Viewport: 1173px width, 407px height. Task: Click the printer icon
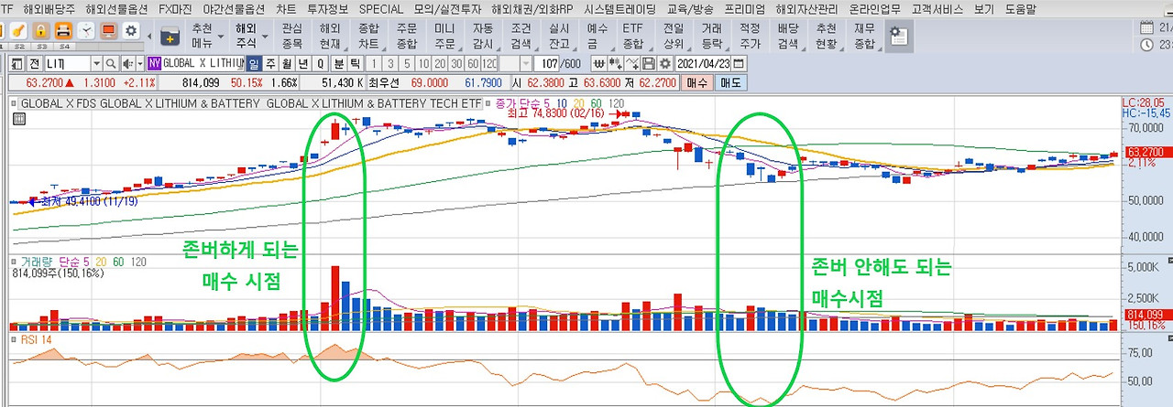point(63,29)
